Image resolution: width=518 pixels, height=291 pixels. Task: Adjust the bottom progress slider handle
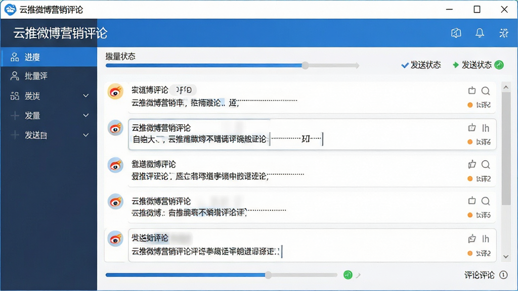[x=268, y=275]
